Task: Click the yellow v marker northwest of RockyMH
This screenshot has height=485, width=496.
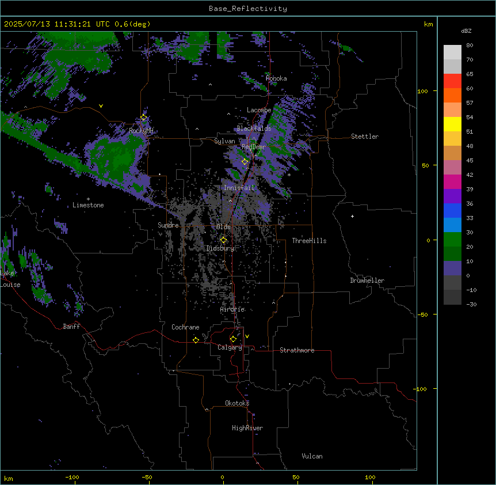Action: pos(101,106)
